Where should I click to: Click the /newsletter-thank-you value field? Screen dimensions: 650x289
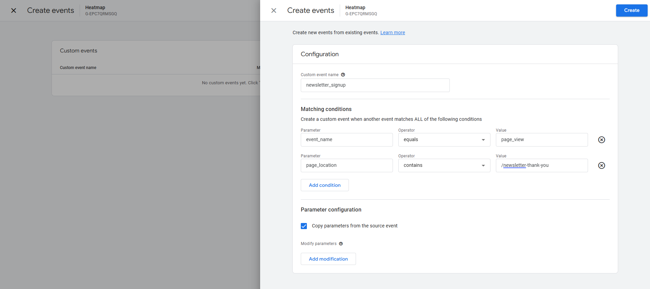(542, 165)
